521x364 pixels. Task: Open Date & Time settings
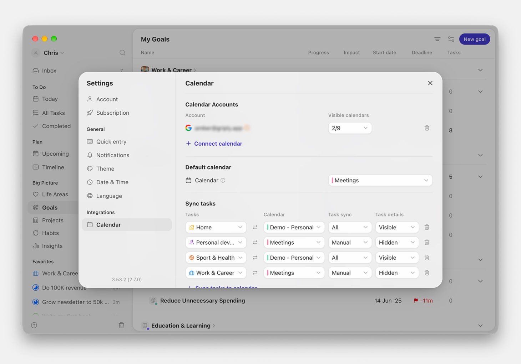127,182
